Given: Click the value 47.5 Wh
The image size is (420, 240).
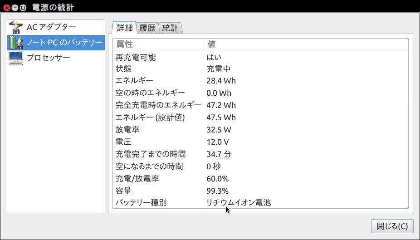Looking at the screenshot, I should point(221,118).
